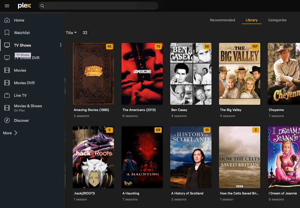The height and width of the screenshot is (208, 300).
Task: Click the search magnifier icon
Action: click(x=42, y=6)
